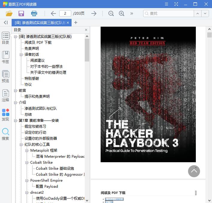
Task: Go to the previous page with the left arrow
Action: click(53, 13)
